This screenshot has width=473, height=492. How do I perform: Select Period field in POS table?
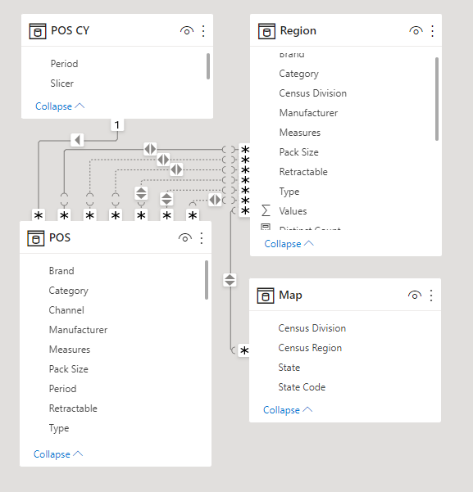[62, 389]
